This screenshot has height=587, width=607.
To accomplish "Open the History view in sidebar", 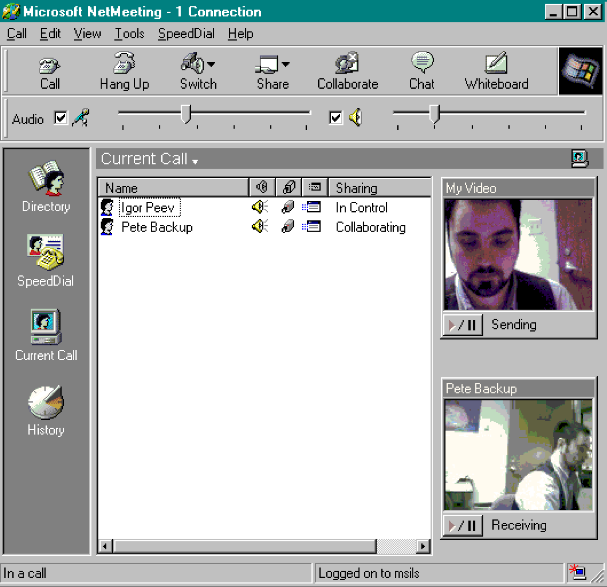I will (x=46, y=411).
